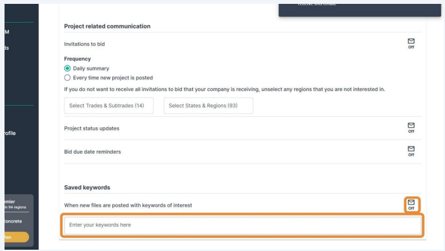Open the Profile item in sidebar
This screenshot has width=445, height=251.
(10, 133)
